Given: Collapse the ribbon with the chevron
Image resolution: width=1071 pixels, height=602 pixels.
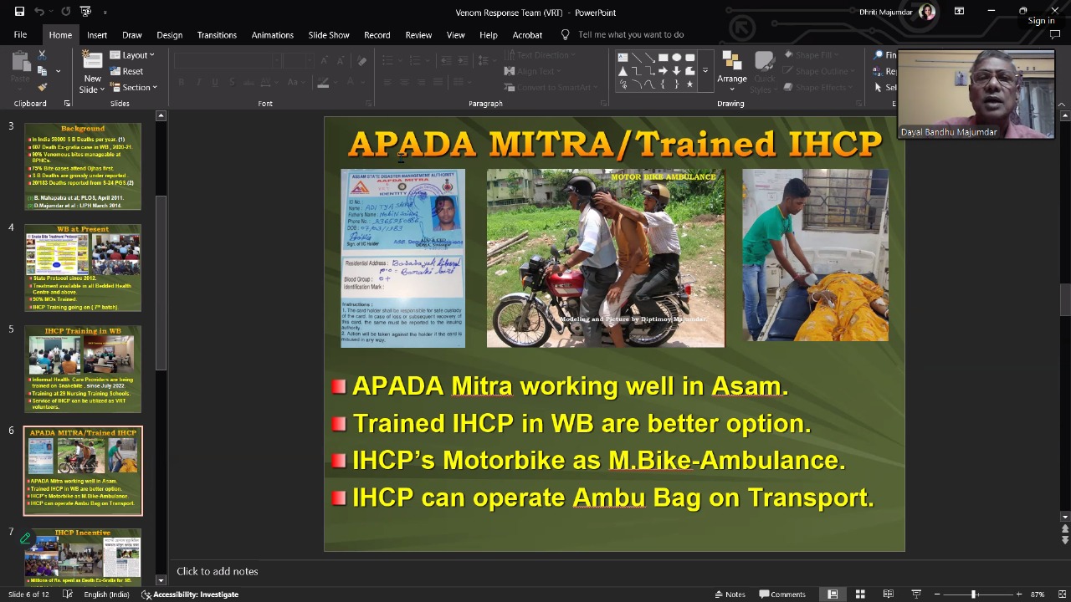Looking at the screenshot, I should coord(1063,105).
